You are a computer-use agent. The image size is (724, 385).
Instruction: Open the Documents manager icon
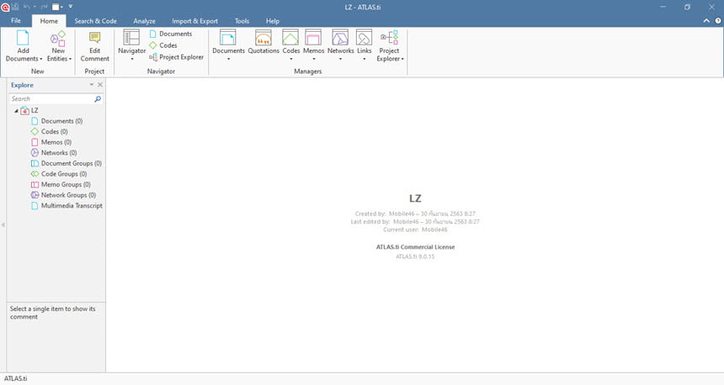pyautogui.click(x=228, y=37)
